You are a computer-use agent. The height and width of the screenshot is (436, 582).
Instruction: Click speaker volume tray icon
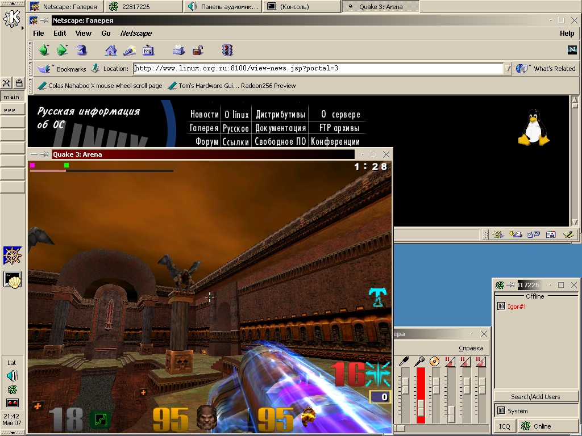[x=13, y=376]
